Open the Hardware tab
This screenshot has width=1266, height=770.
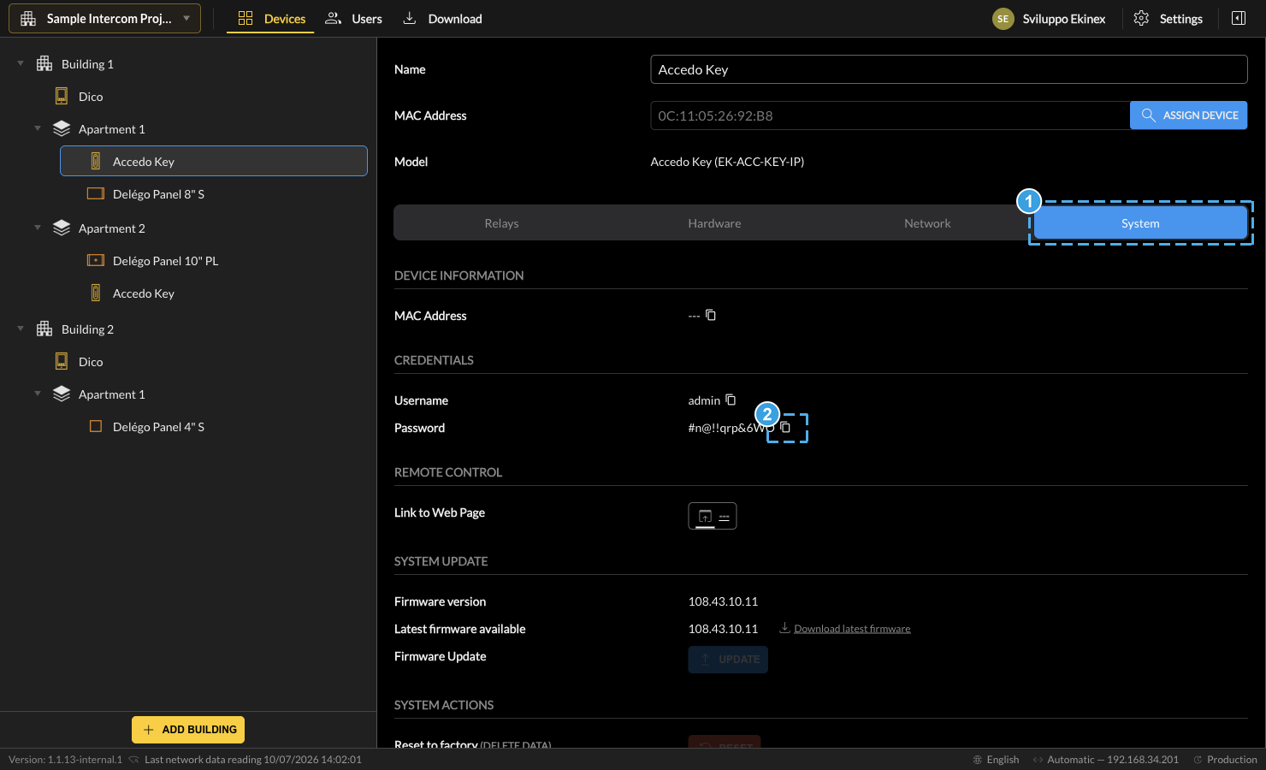[x=714, y=223]
